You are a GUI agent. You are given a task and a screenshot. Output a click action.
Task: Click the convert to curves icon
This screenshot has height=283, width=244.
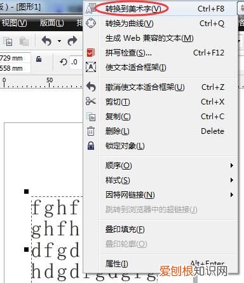[x=91, y=23]
